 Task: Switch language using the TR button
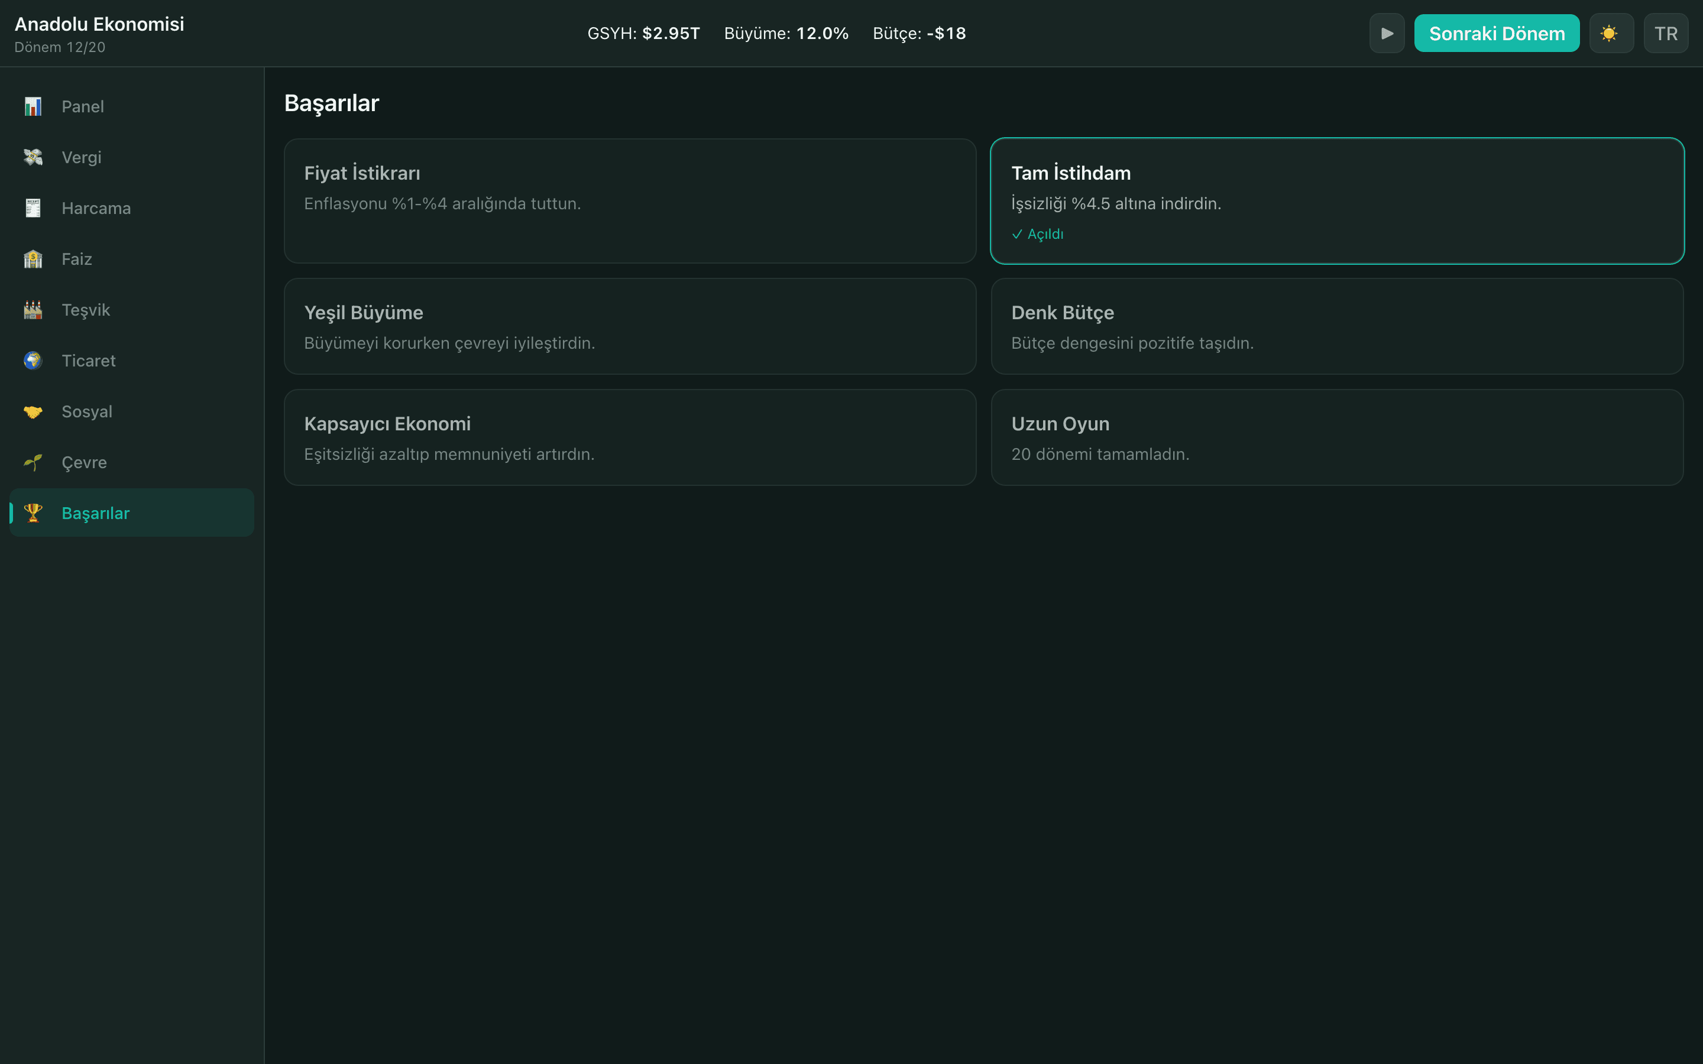[1666, 33]
